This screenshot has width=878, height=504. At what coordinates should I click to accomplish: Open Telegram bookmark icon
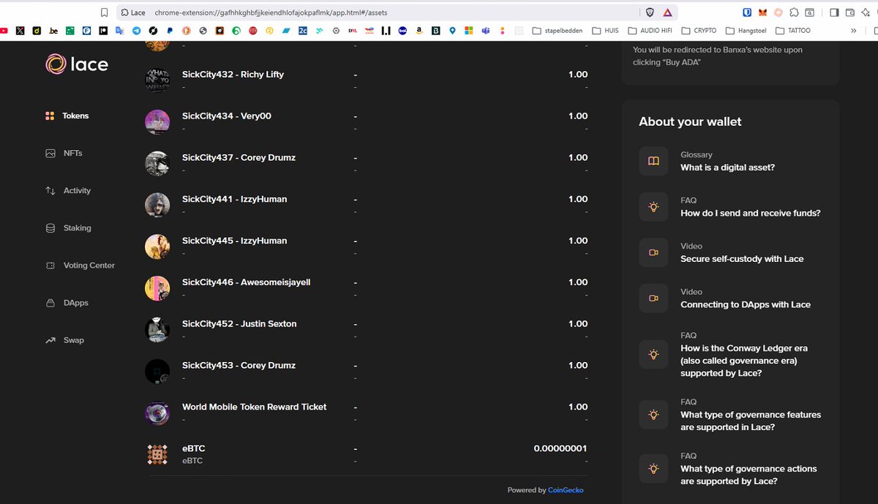tap(137, 31)
